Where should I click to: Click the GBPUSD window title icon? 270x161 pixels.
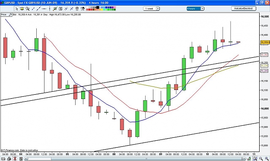click(2, 3)
